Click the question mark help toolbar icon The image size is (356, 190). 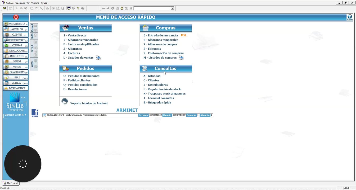78,8
